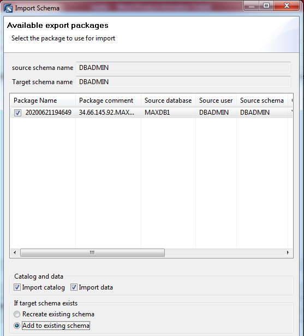Image resolution: width=304 pixels, height=336 pixels.
Task: Minimize the Import Schema window
Action: [252, 5]
